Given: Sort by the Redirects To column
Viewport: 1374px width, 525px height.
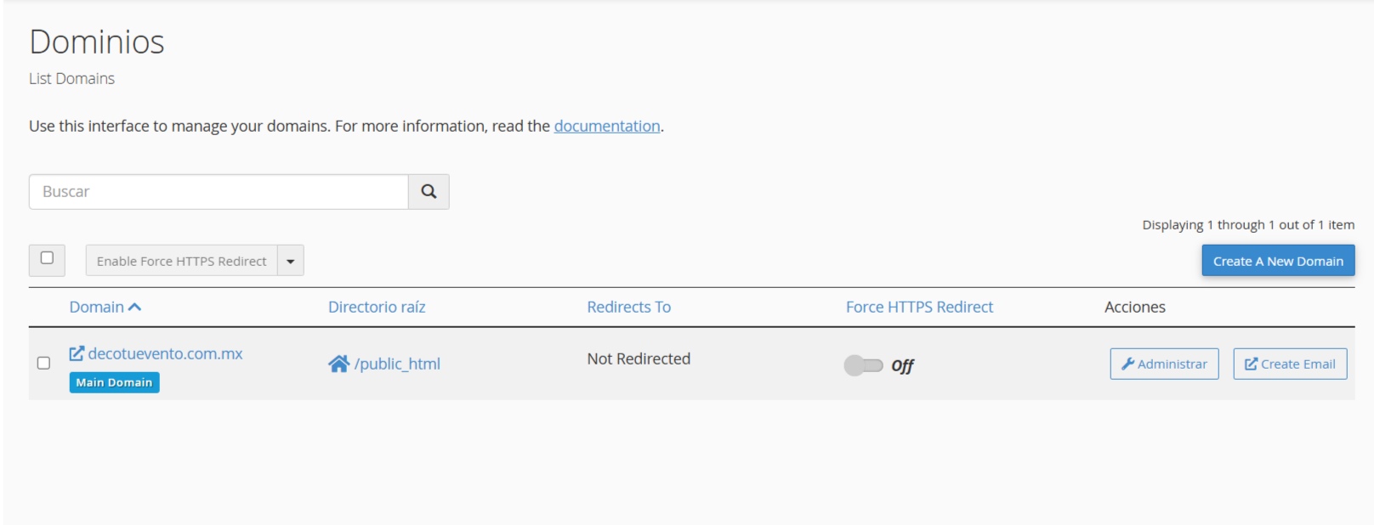Looking at the screenshot, I should [x=628, y=308].
